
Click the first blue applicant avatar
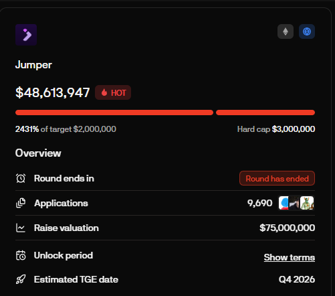tap(284, 203)
